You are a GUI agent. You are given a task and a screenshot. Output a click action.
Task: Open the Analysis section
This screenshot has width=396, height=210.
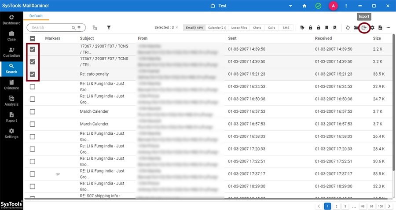click(11, 101)
